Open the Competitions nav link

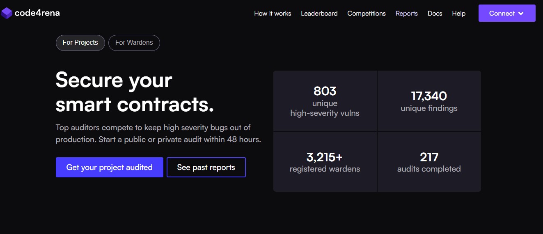367,14
